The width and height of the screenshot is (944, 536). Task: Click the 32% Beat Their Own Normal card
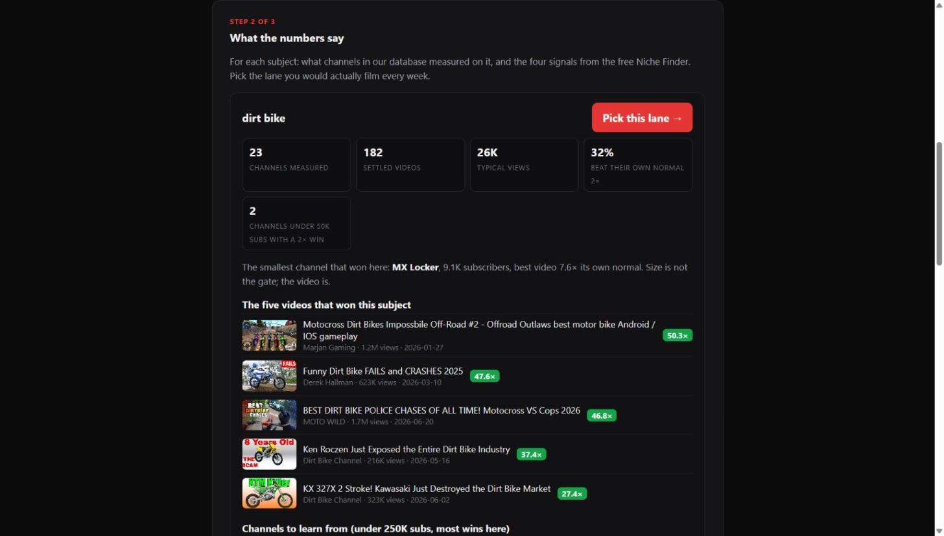pyautogui.click(x=638, y=165)
